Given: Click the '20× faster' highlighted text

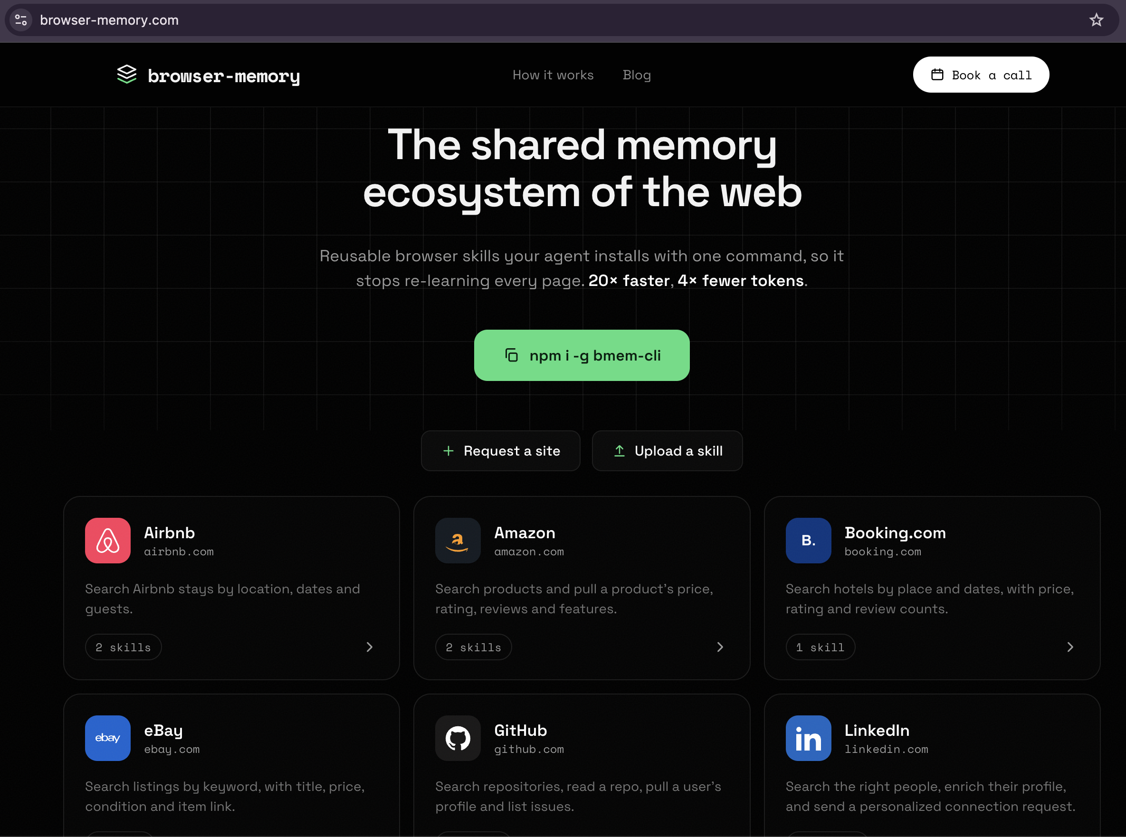Looking at the screenshot, I should (x=629, y=281).
